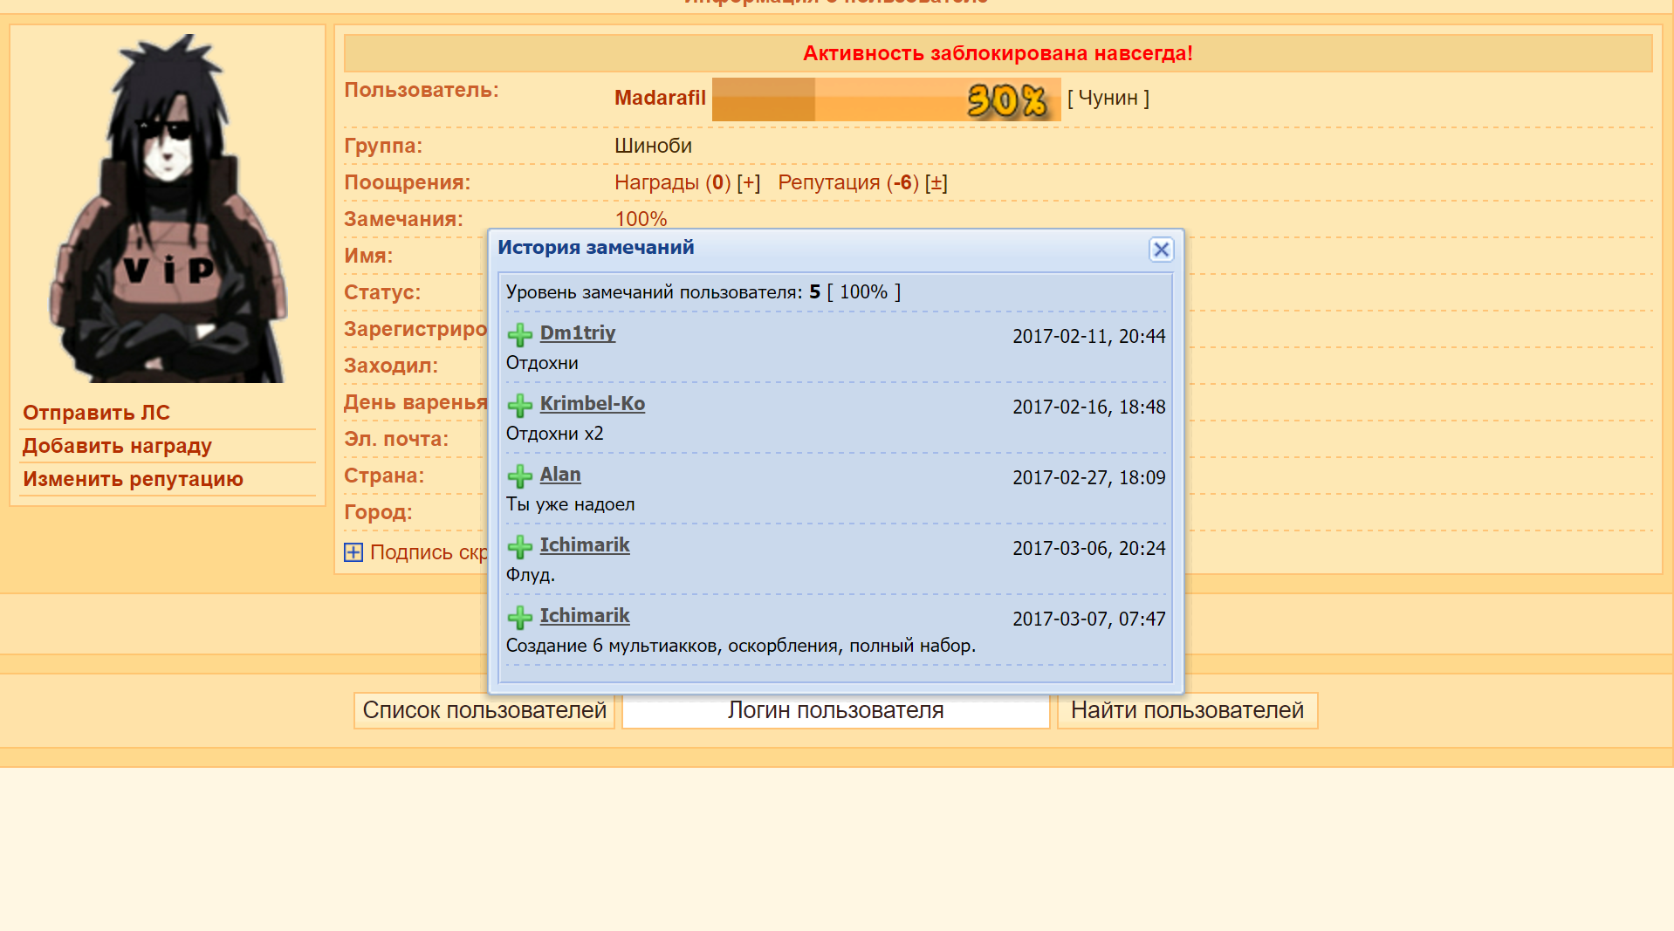Click the [ Чунин ] rank text
1674x931 pixels.
point(1108,98)
